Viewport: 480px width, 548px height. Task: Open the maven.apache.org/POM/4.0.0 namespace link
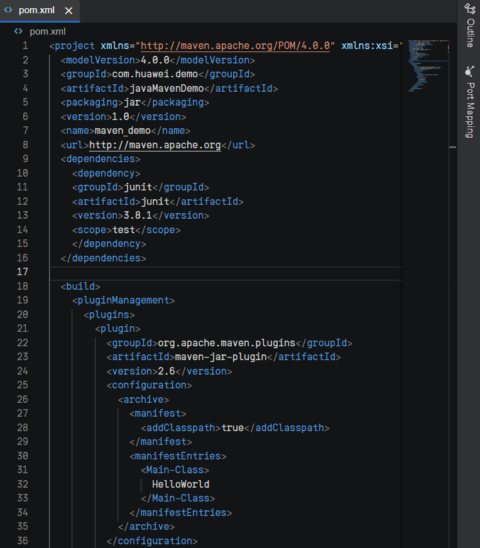point(236,46)
